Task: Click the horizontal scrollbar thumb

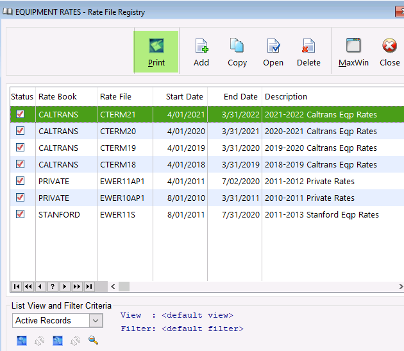Action: [x=124, y=287]
